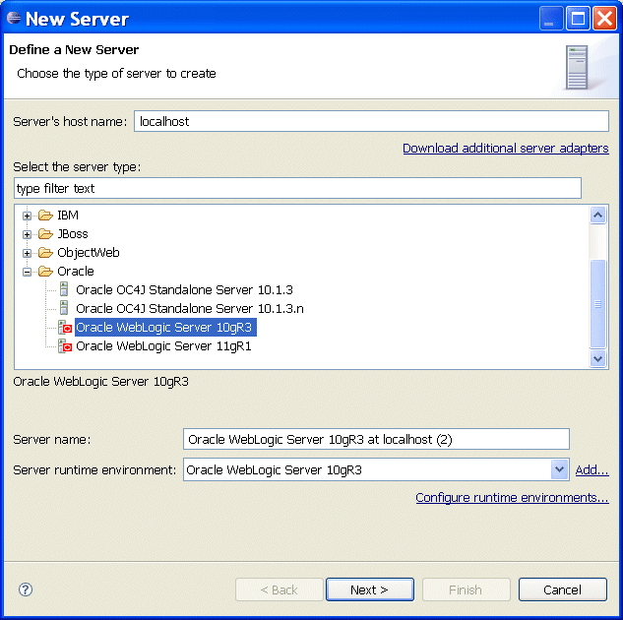Open help via the question mark icon
Screen dimensions: 623x620
pos(26,589)
